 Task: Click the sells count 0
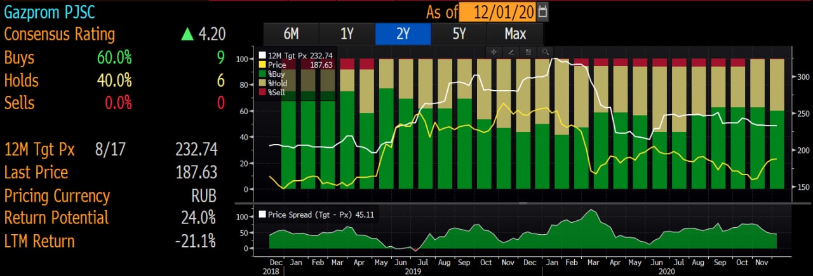220,103
